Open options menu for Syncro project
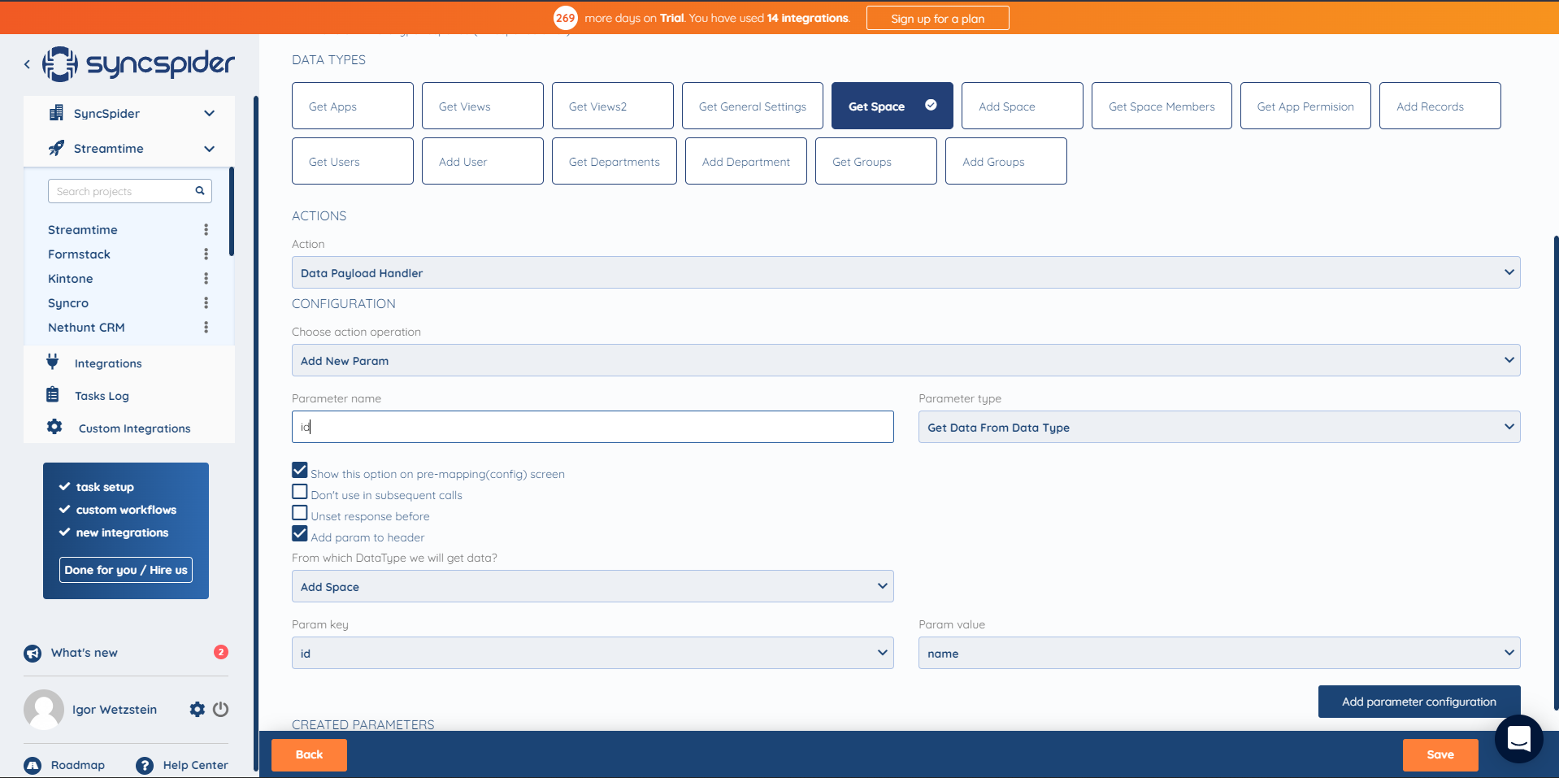 coord(206,303)
